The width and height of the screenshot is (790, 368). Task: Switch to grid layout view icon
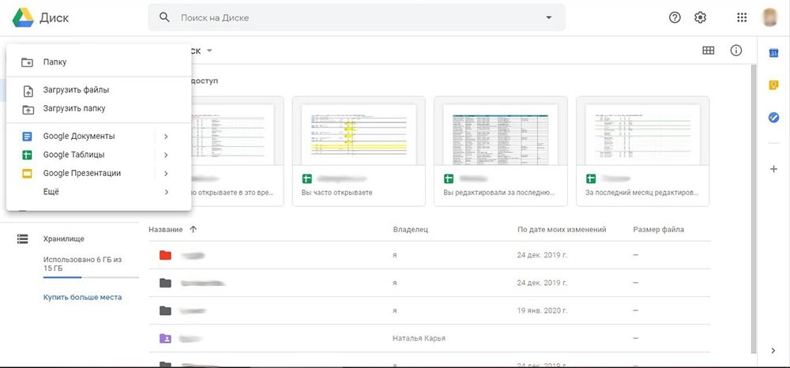coord(709,51)
